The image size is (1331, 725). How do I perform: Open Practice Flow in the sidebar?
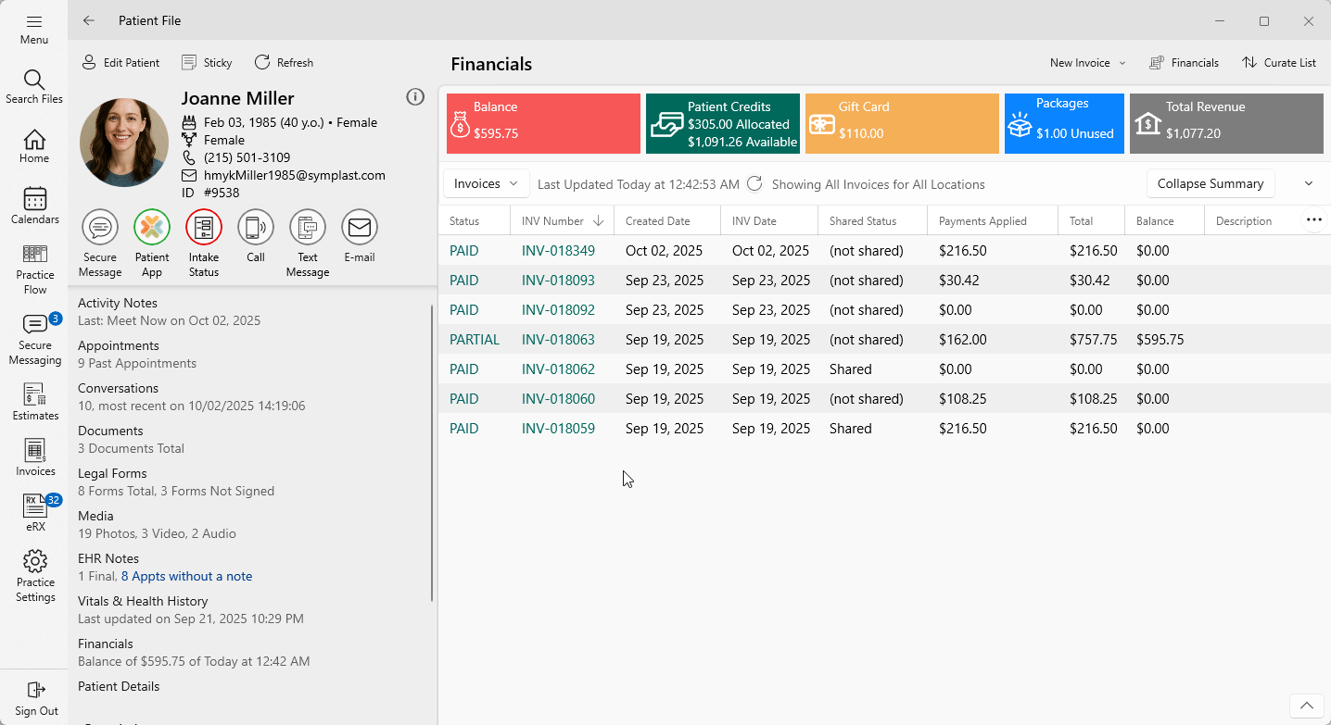pos(35,269)
